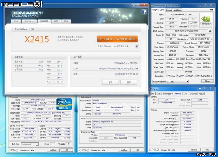
Task: Click the load button in 3DMark run details
Action: pyautogui.click(x=110, y=82)
